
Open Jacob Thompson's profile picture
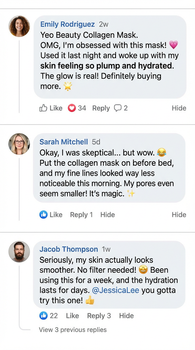pyautogui.click(x=19, y=252)
